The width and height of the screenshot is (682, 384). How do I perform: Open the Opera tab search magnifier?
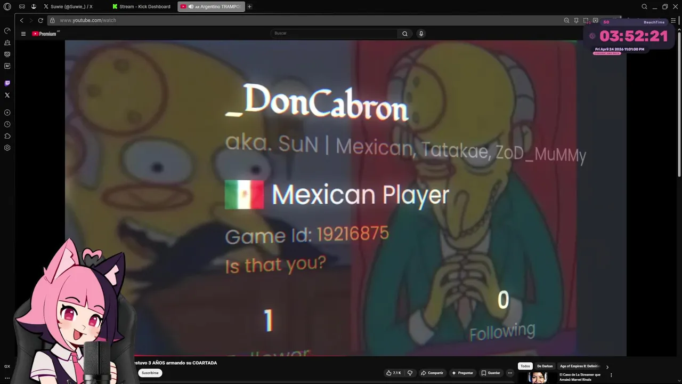coord(644,6)
